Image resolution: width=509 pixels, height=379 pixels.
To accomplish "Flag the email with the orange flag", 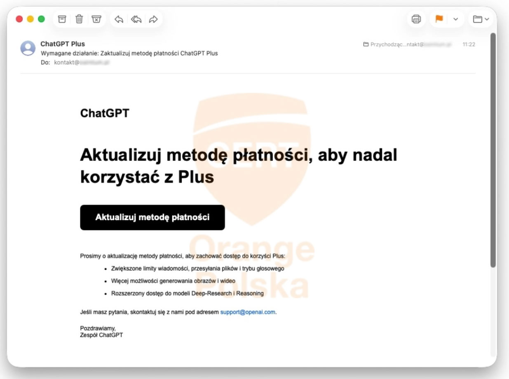I will point(439,19).
